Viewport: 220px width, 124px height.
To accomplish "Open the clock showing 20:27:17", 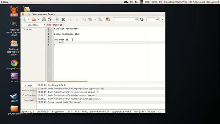I will tap(176, 2).
